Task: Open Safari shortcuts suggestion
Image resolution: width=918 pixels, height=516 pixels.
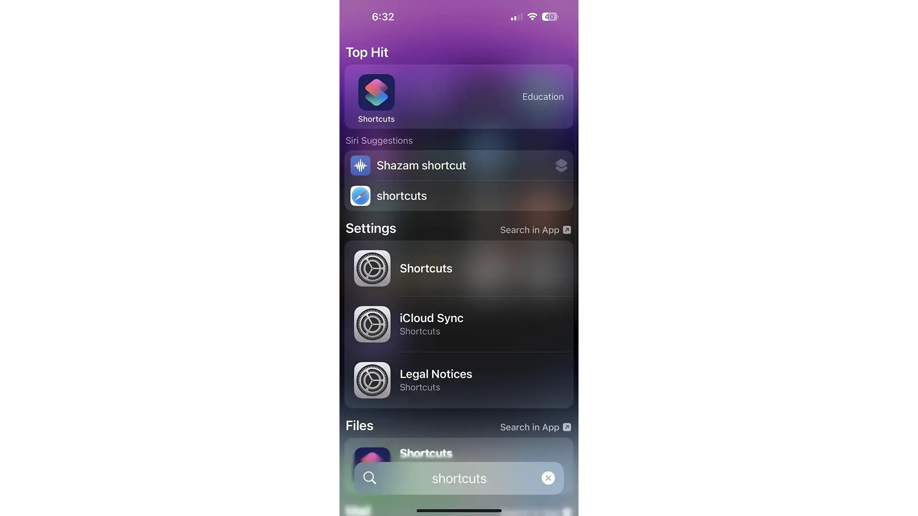Action: pyautogui.click(x=459, y=196)
